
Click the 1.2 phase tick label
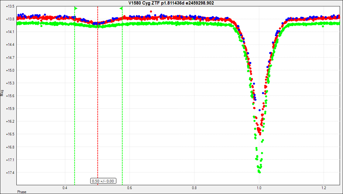(324, 188)
